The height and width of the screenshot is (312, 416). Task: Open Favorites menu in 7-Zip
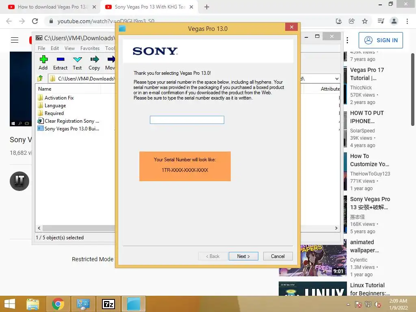(x=90, y=48)
